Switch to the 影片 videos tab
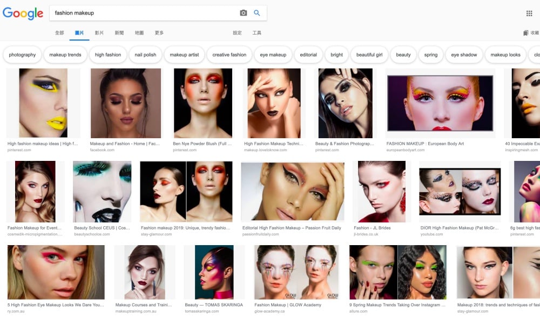The image size is (540, 318). pos(99,33)
